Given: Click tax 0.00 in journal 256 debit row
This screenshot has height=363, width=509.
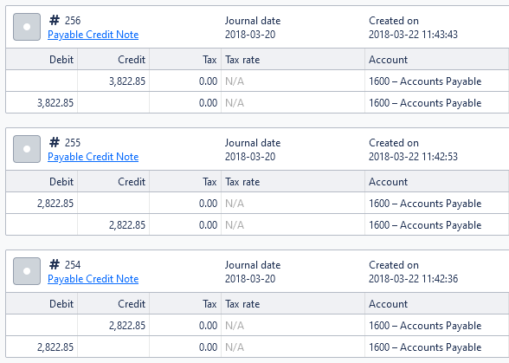Looking at the screenshot, I should pos(208,103).
